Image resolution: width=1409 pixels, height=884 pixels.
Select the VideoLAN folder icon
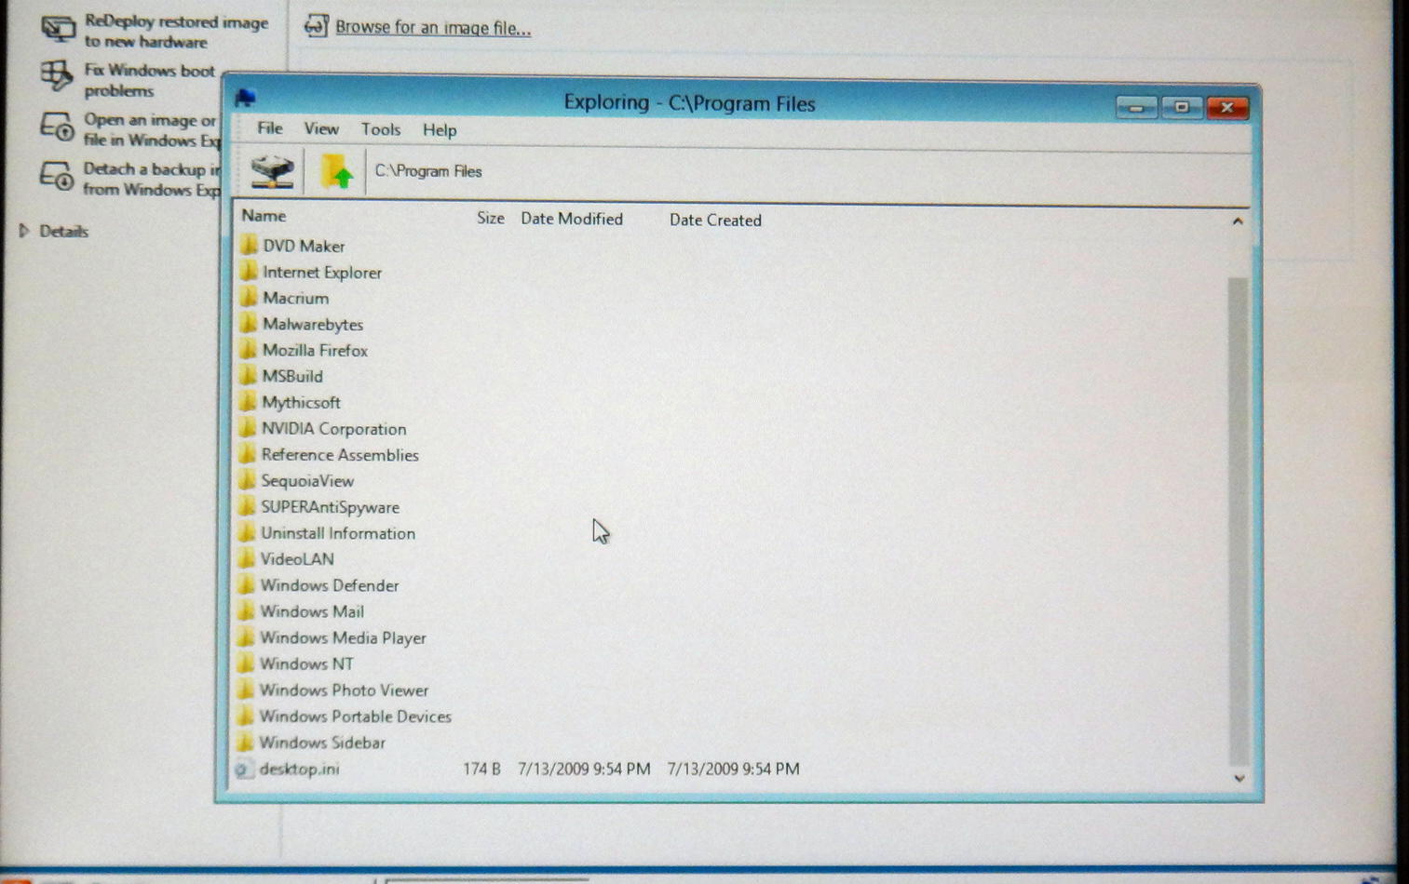pos(246,558)
